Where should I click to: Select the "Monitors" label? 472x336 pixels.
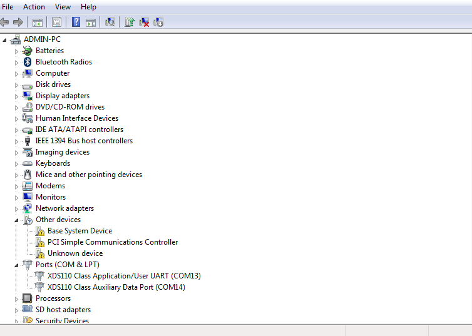51,197
